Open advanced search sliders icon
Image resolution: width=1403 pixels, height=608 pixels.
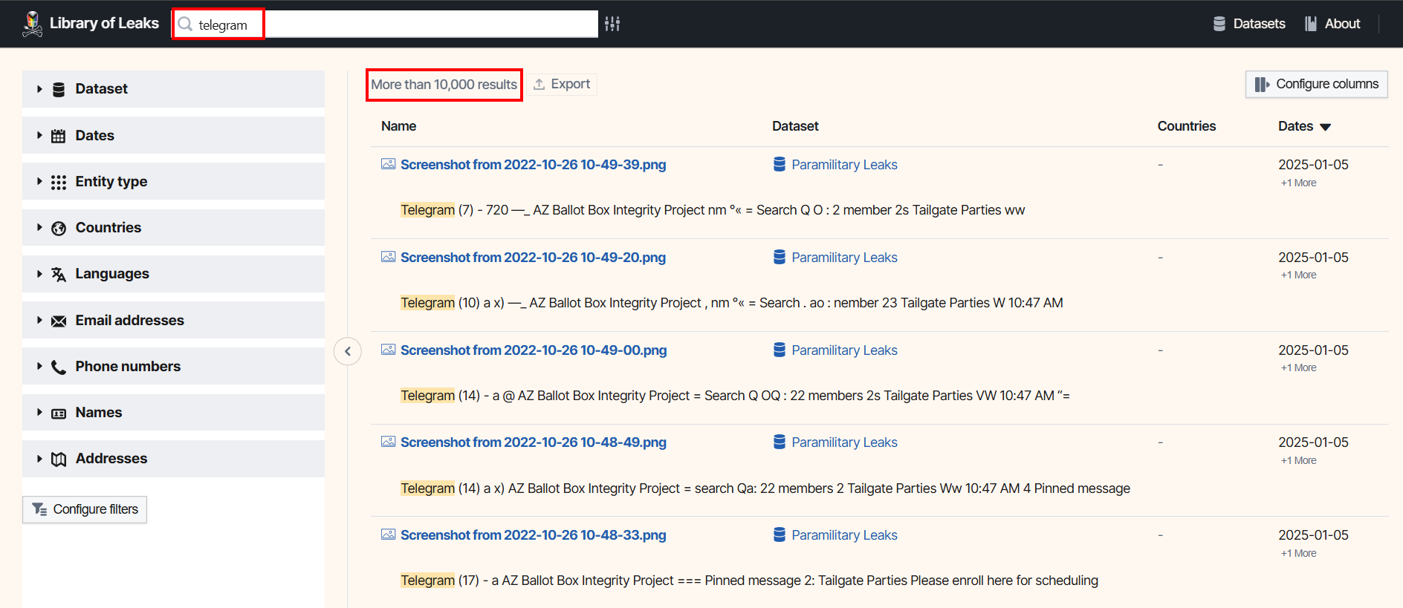612,24
